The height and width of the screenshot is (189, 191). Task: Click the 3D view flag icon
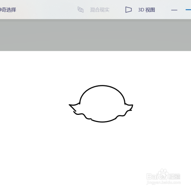click(128, 10)
